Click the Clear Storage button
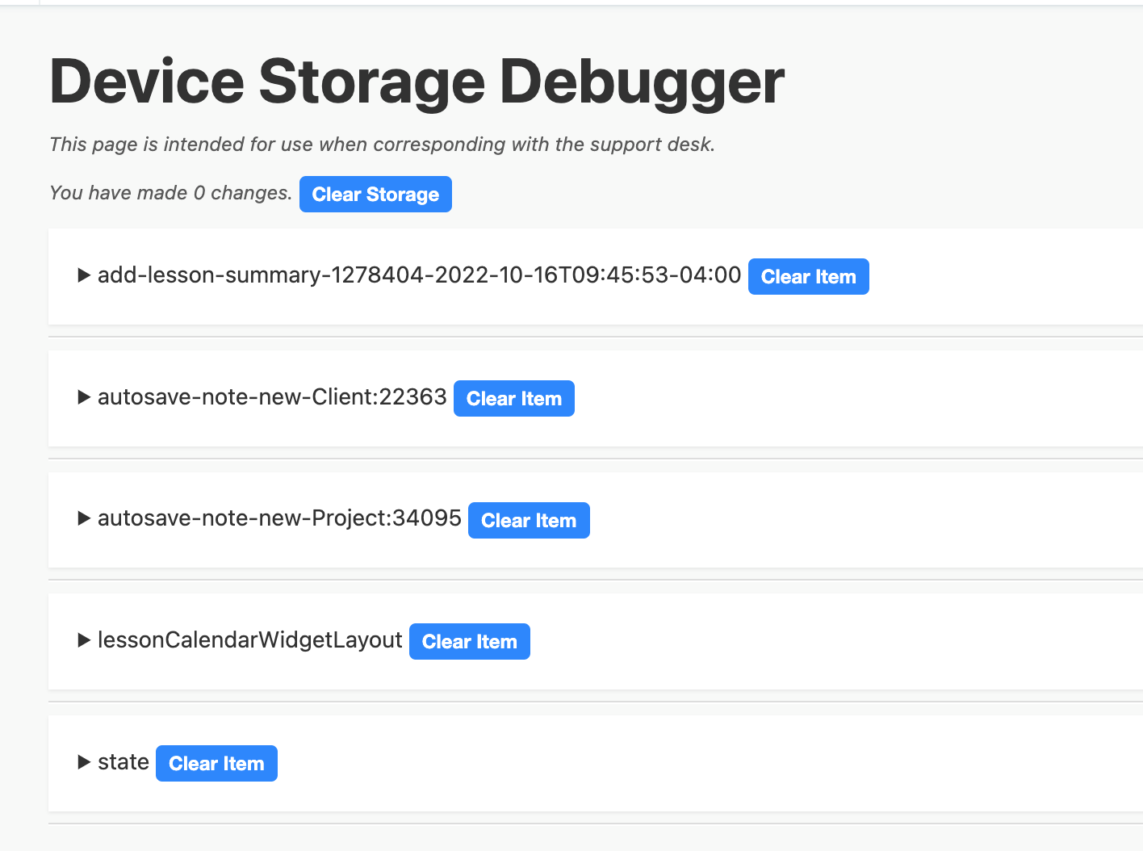Viewport: 1143px width, 851px height. [375, 195]
